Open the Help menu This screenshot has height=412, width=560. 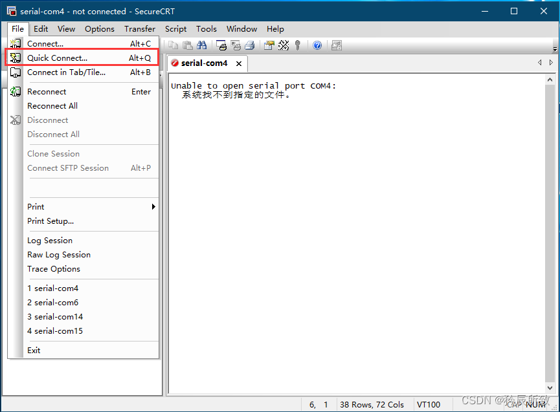coord(275,29)
